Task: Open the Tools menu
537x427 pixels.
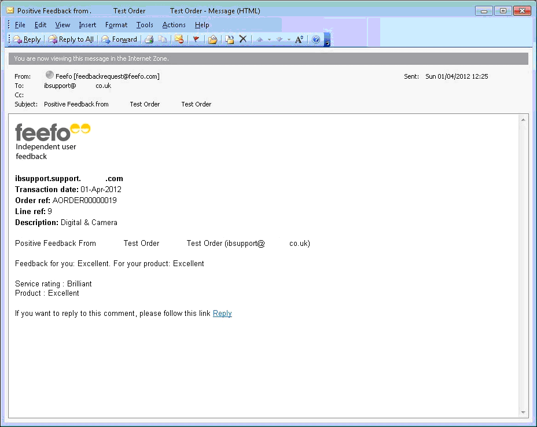Action: coord(145,25)
